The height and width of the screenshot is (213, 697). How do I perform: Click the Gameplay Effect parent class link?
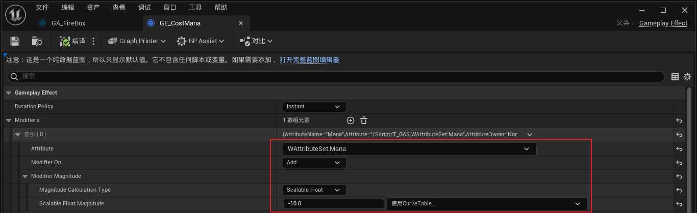tap(663, 23)
